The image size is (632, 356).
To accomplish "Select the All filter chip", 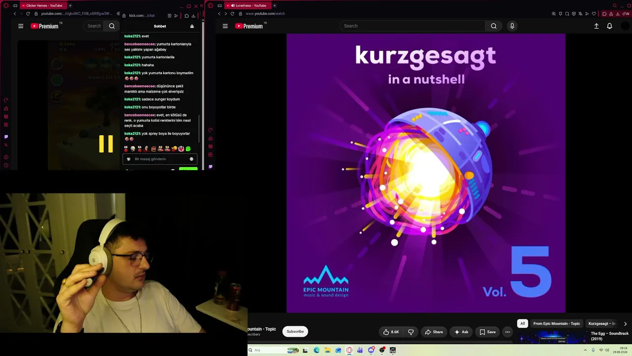I will click(522, 323).
